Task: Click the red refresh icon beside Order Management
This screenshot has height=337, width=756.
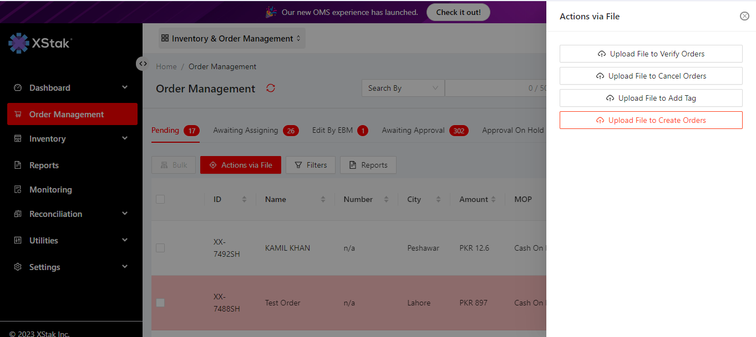Action: pos(271,88)
